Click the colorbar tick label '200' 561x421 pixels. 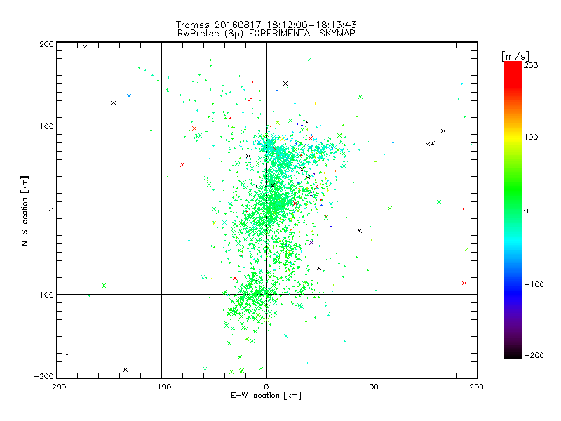click(x=531, y=65)
